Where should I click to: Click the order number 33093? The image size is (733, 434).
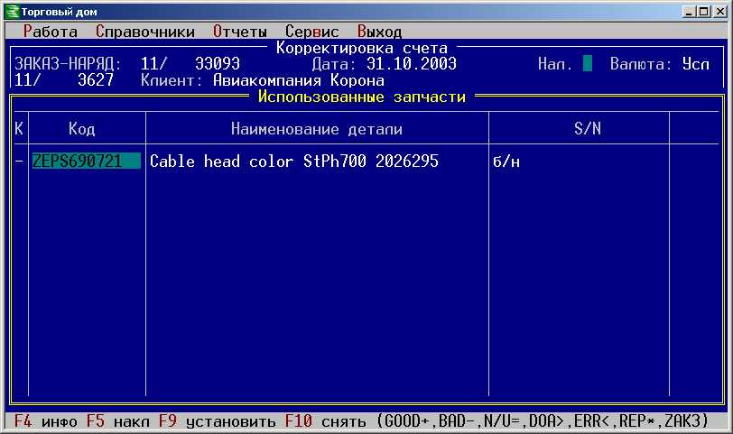[218, 63]
